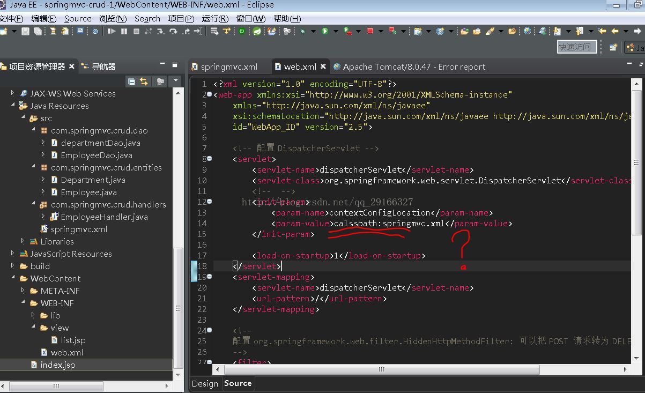Open the project explorer view menu arrow
Image resolution: width=645 pixels, height=393 pixels.
pyautogui.click(x=176, y=81)
